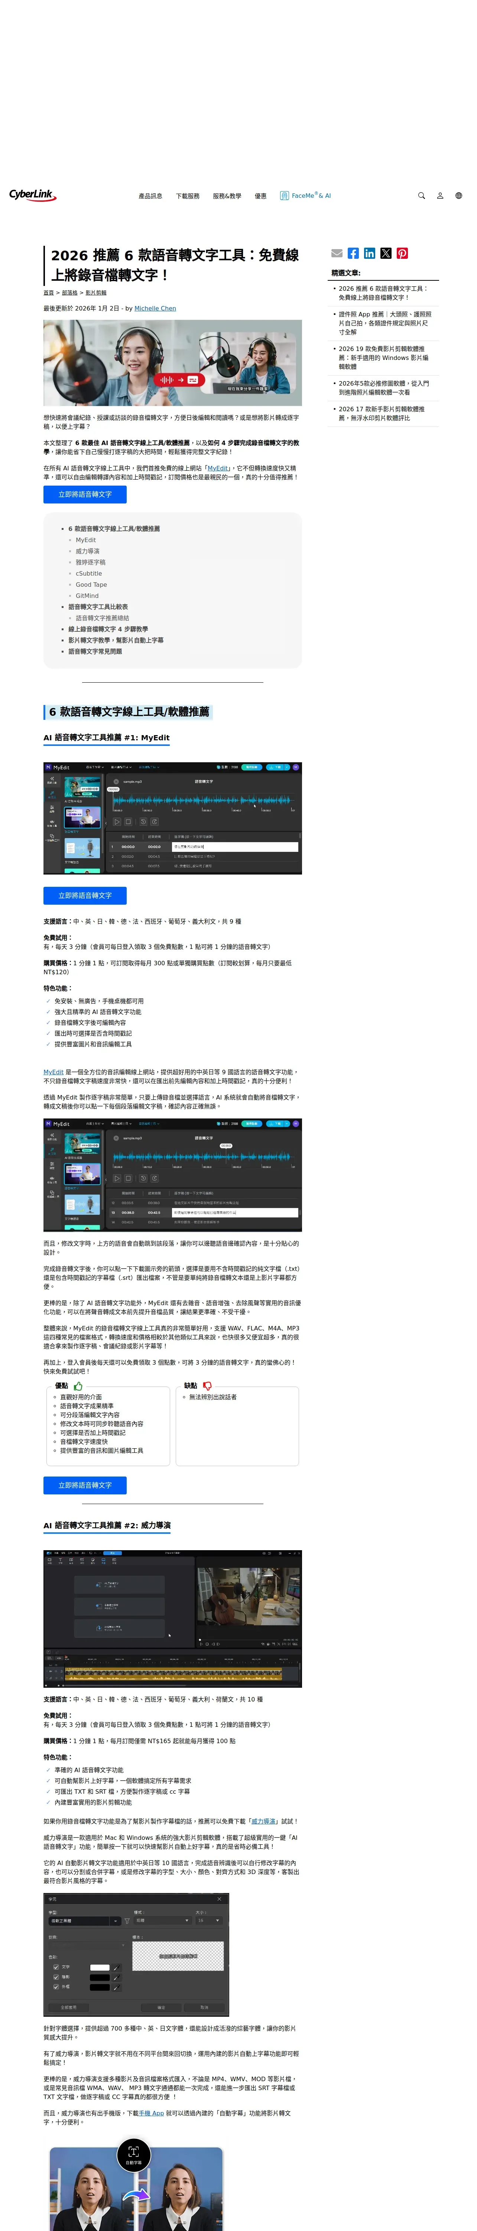Open the 下載服務 menu
Image resolution: width=477 pixels, height=2231 pixels.
(188, 196)
